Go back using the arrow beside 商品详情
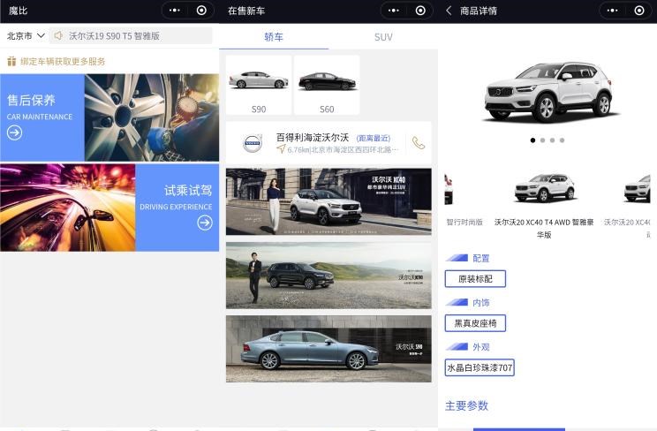Screen dimensions: 657x431 coord(449,11)
